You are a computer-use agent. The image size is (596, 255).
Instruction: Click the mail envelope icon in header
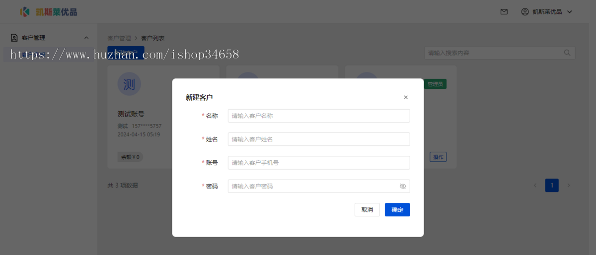pyautogui.click(x=504, y=12)
